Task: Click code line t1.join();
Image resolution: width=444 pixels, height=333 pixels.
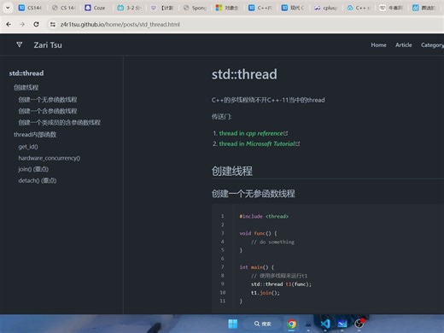Action: (x=266, y=293)
